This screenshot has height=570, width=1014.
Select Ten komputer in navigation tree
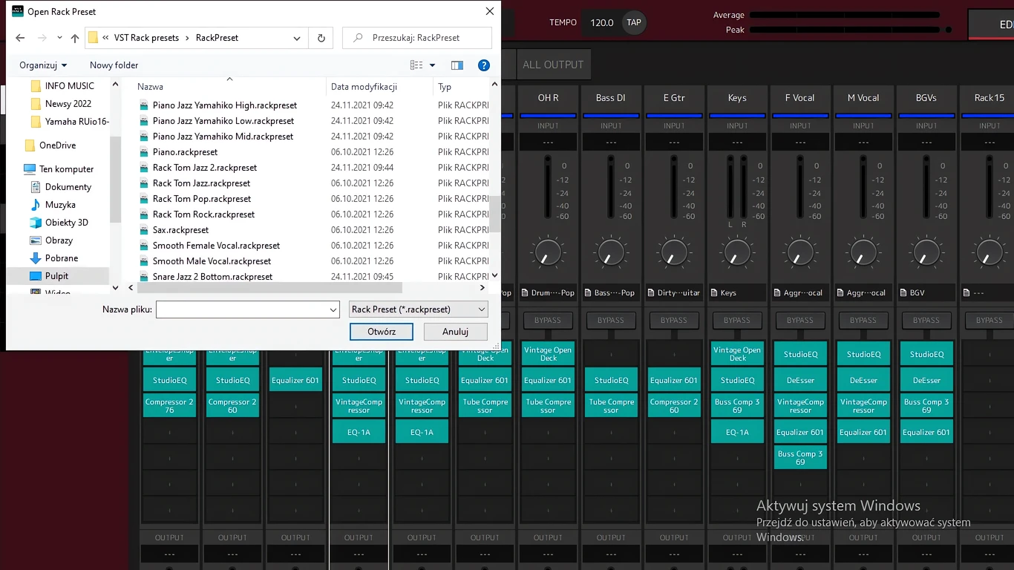(66, 169)
